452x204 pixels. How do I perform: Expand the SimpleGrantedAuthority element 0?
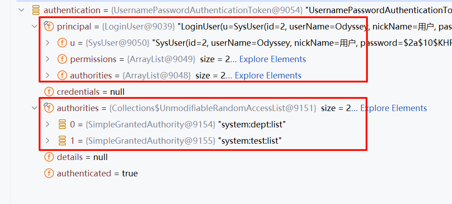48,125
